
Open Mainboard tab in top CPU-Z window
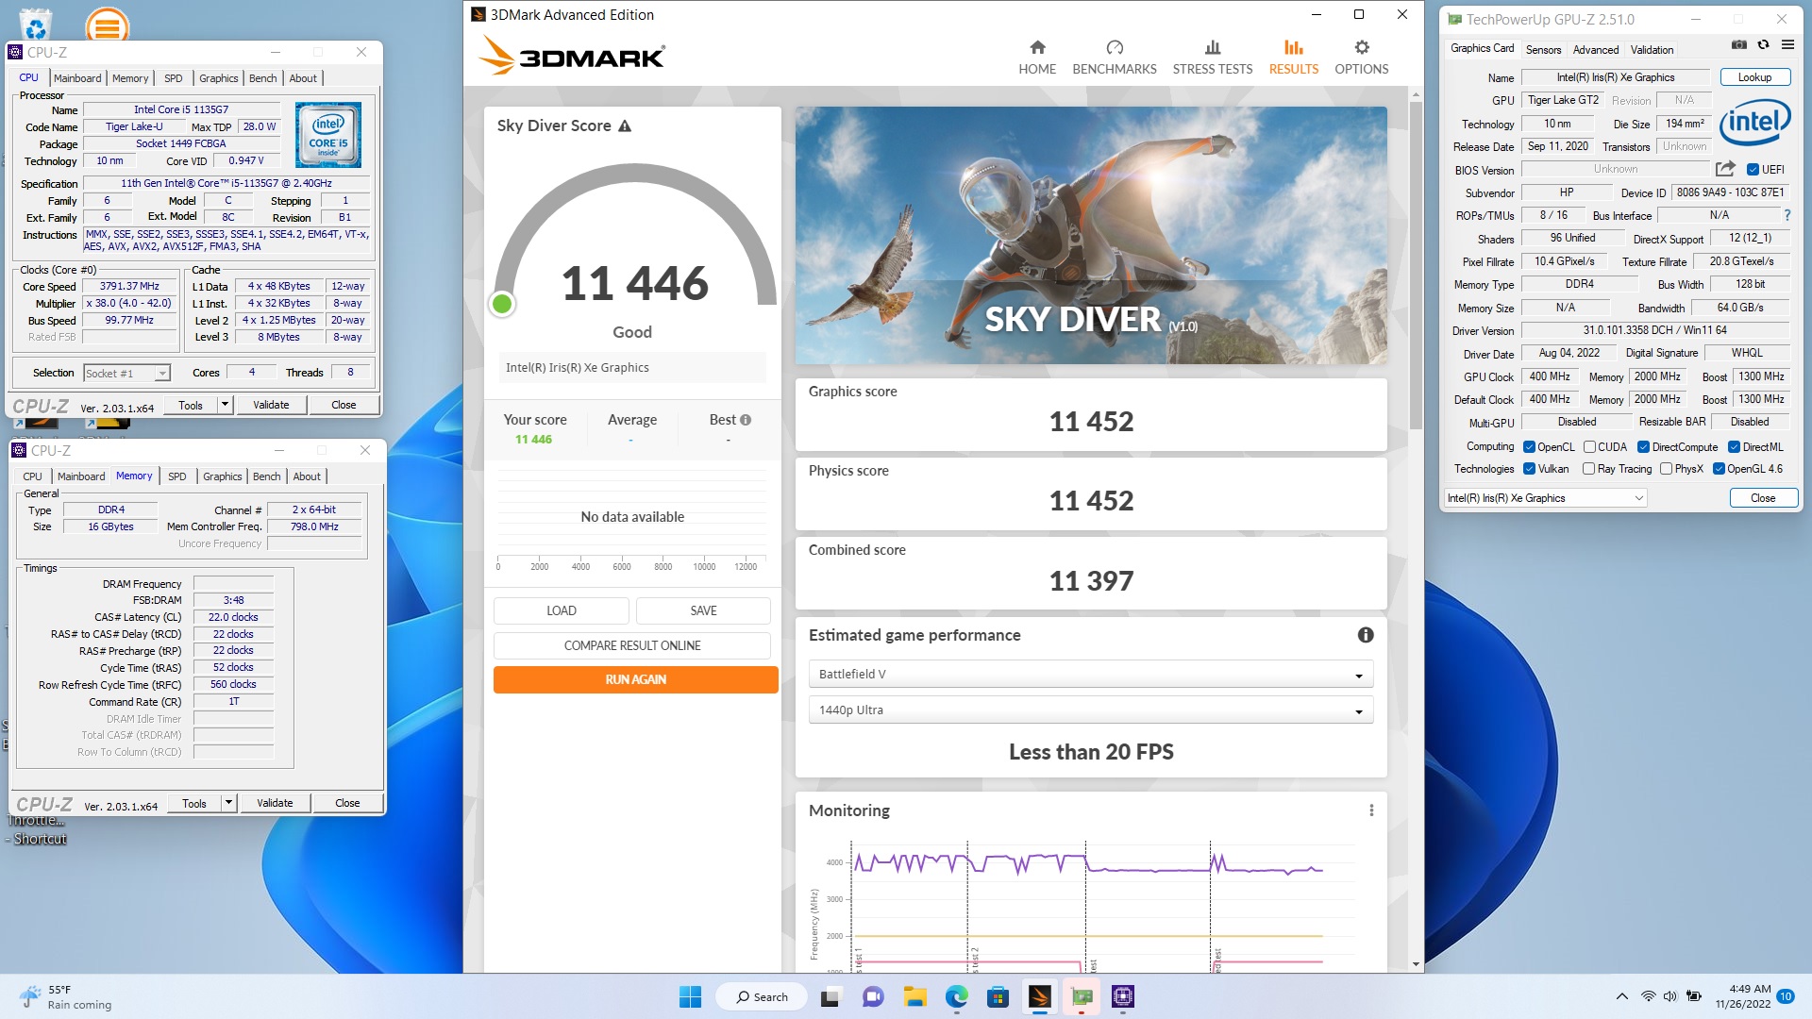click(77, 78)
